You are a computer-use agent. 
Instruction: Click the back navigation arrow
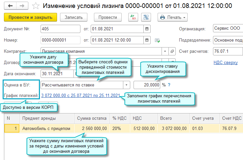click(10, 6)
